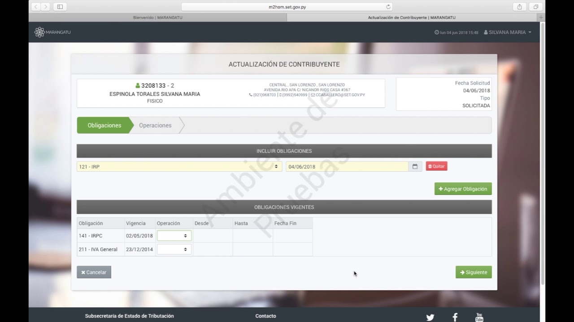
Task: Click the Facebook icon in footer
Action: point(455,317)
